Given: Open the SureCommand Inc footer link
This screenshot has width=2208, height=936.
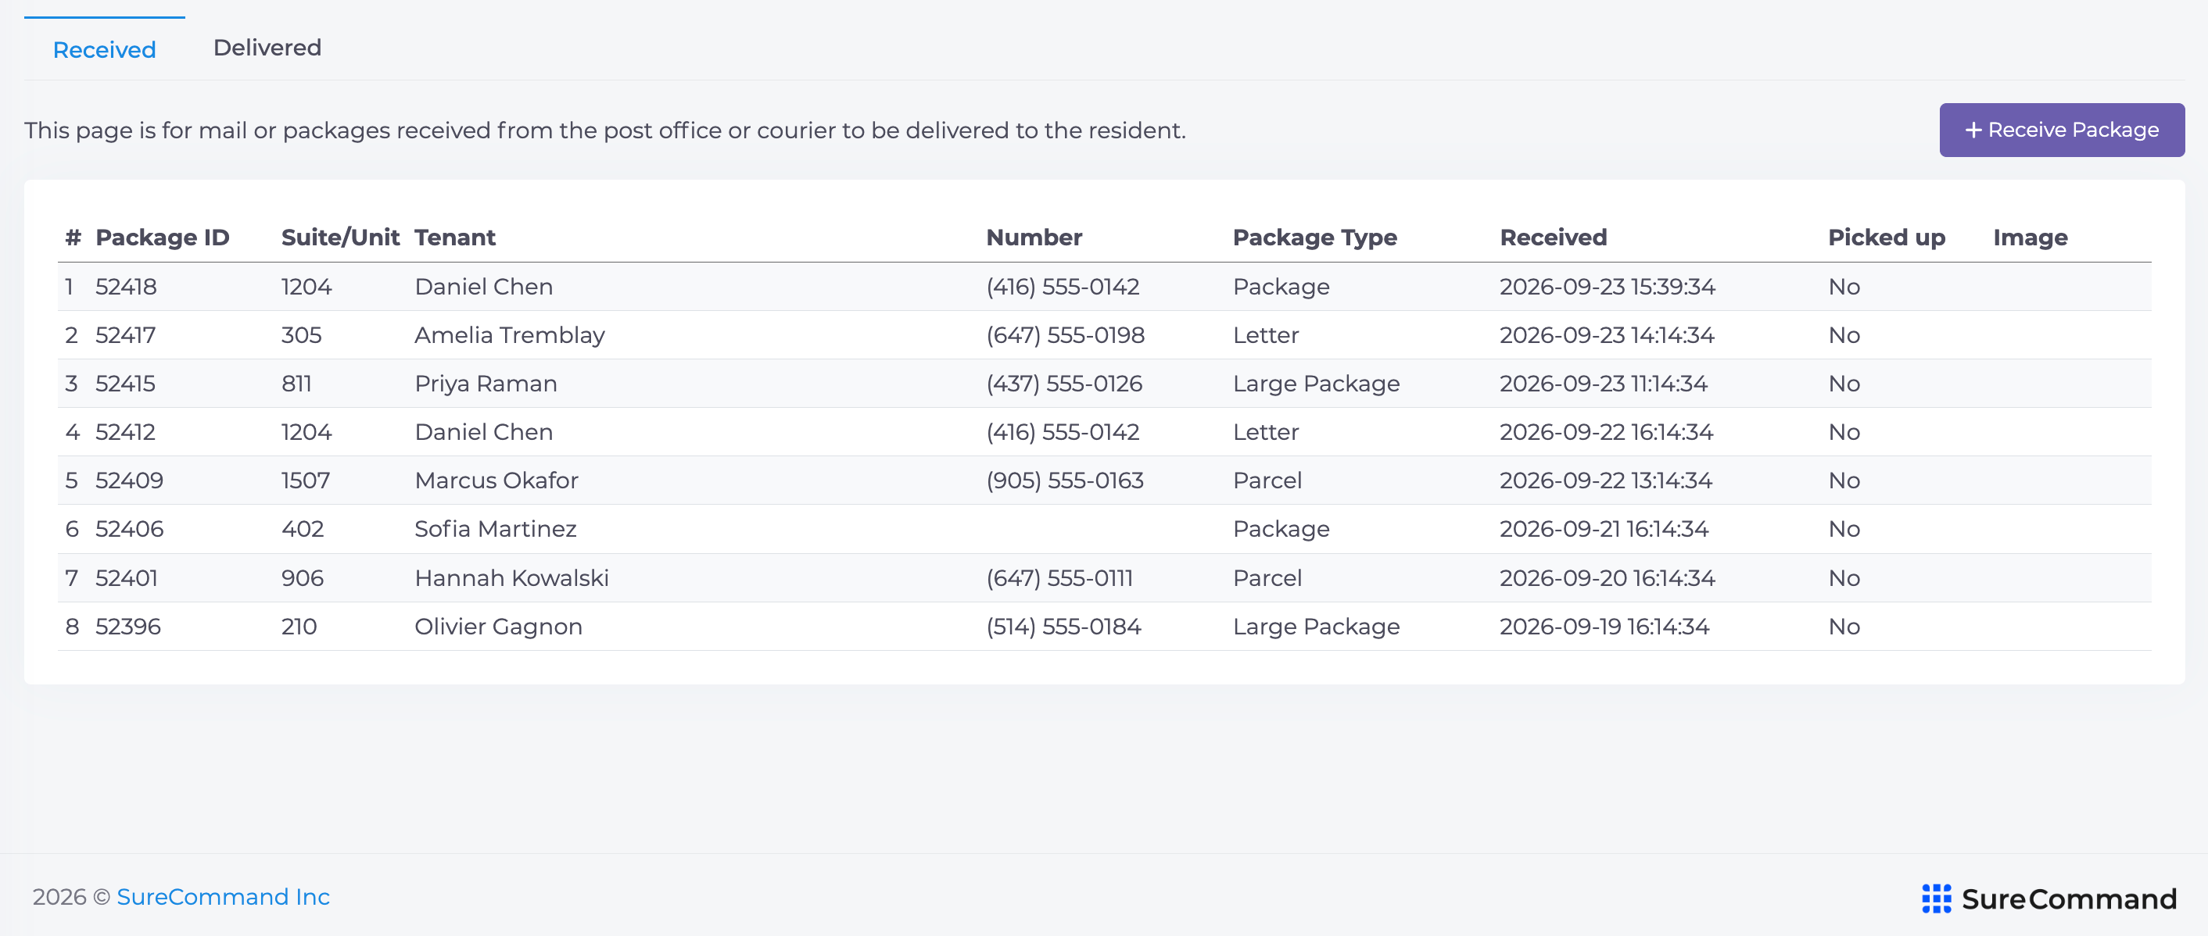Looking at the screenshot, I should point(223,897).
